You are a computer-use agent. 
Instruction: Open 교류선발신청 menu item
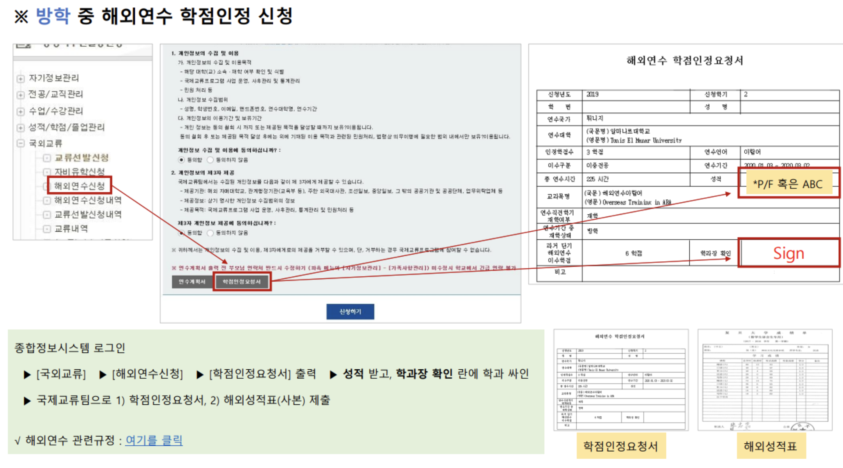point(81,158)
